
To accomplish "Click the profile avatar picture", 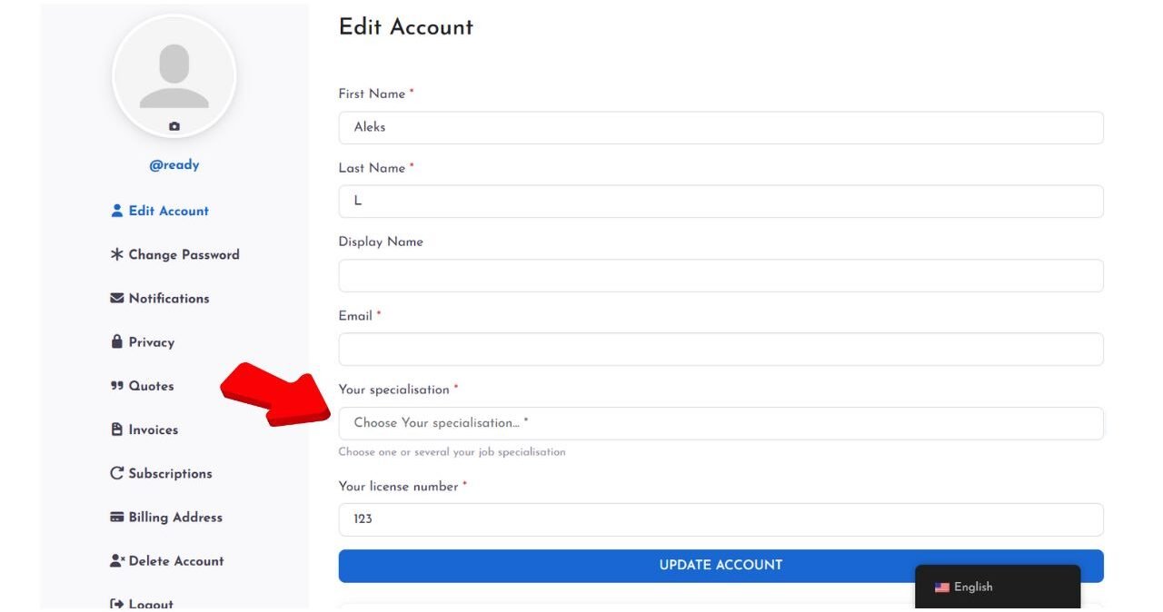I will pos(174,76).
